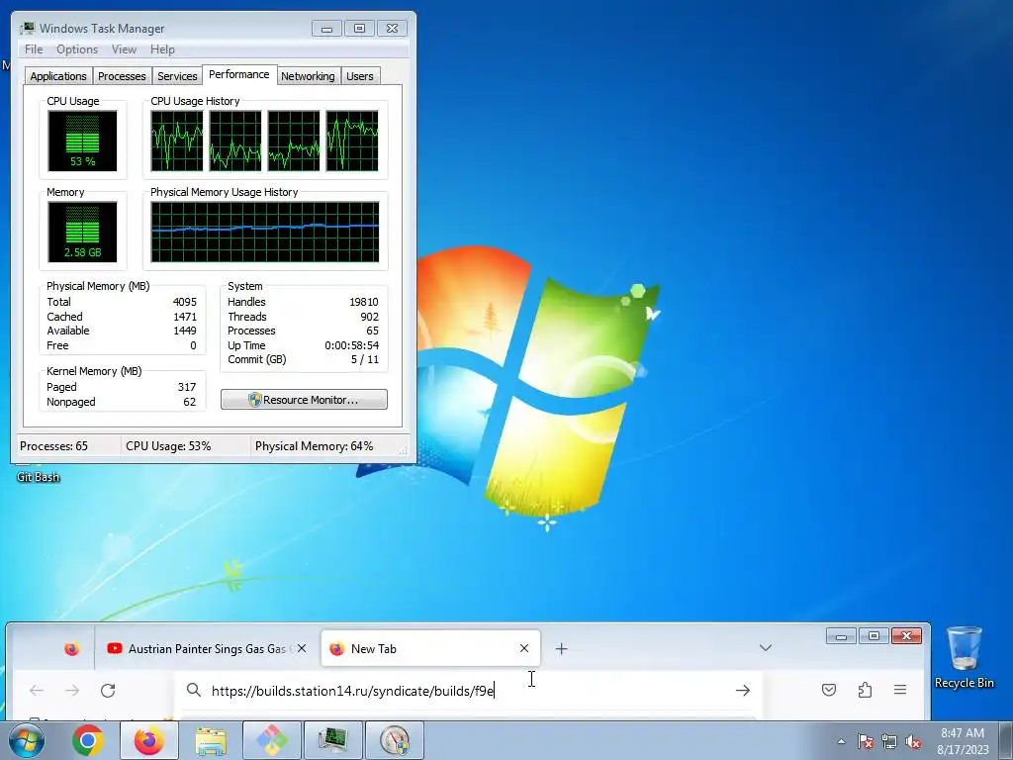The image size is (1013, 760).
Task: Switch to Firefox in the taskbar
Action: (149, 740)
